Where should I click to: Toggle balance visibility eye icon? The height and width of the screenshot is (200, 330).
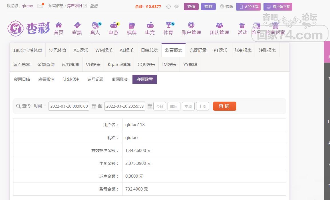click(176, 7)
